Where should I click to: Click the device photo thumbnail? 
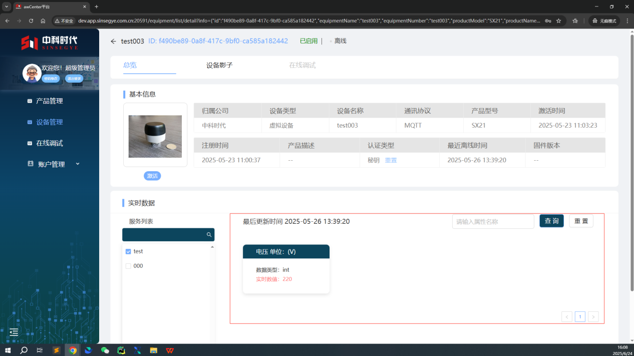(155, 136)
